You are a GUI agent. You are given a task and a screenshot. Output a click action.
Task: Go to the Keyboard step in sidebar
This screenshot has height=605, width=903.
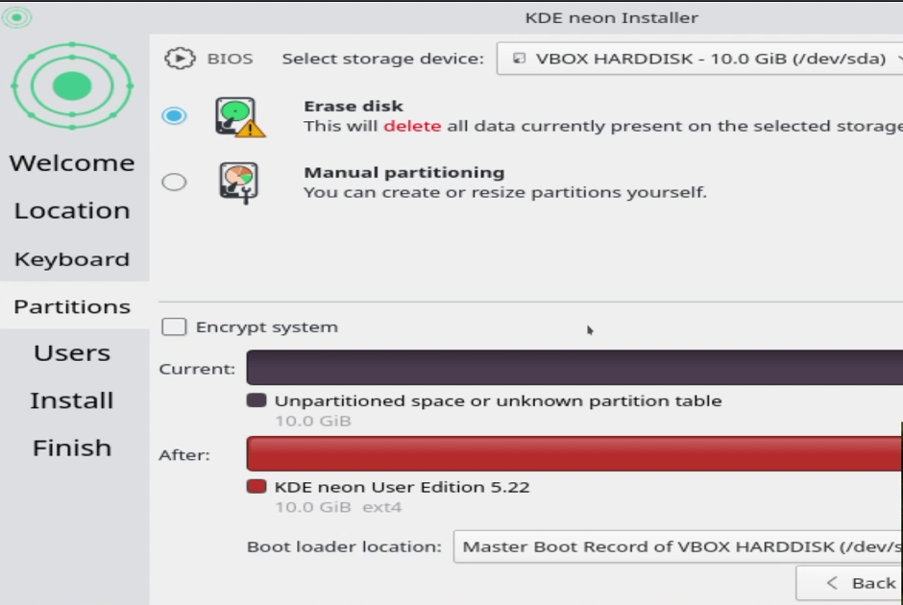click(72, 259)
